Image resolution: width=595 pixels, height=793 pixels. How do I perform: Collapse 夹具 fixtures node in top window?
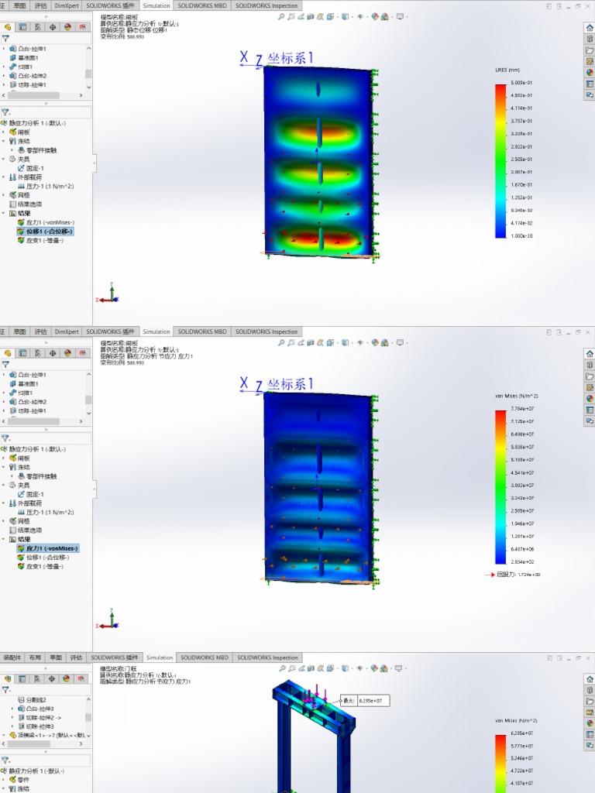4,160
